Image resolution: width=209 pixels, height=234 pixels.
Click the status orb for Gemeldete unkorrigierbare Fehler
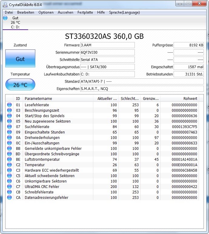tap(9, 148)
